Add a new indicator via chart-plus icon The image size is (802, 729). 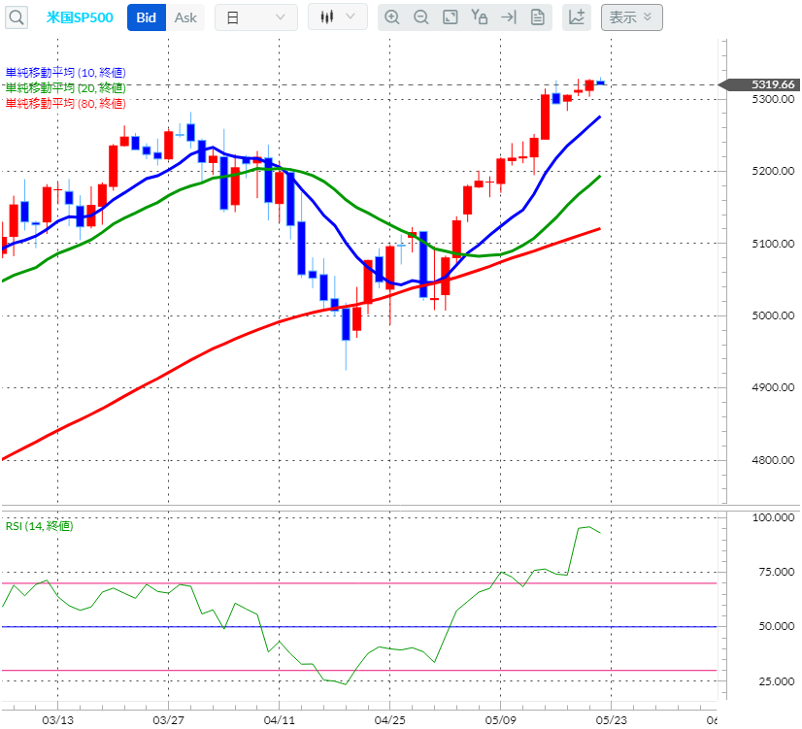[576, 17]
